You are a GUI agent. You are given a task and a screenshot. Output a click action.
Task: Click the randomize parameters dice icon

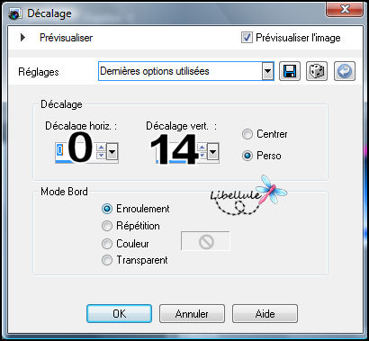point(317,71)
